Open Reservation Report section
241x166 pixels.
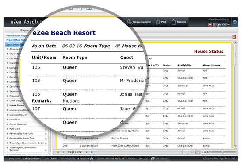coord(17,35)
